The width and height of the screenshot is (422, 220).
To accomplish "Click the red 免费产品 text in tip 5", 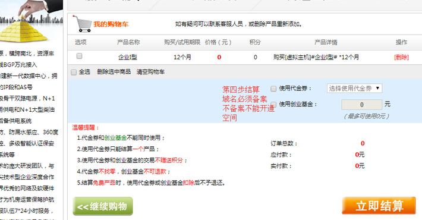I will [104, 183].
